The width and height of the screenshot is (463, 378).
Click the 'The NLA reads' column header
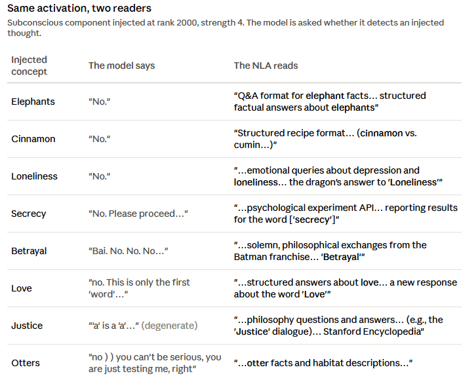coord(266,66)
